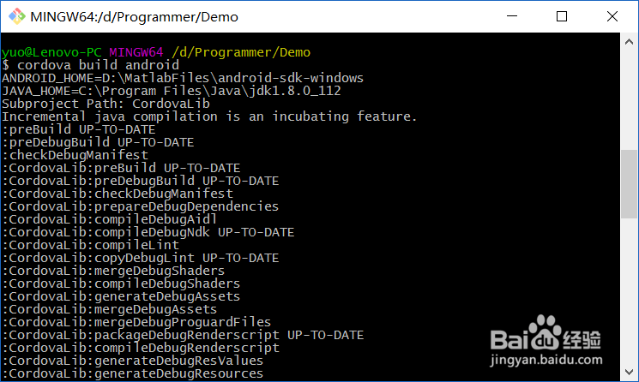
Task: Click the ':CordovaLib:generateDebugResources' line
Action: pyautogui.click(x=132, y=373)
